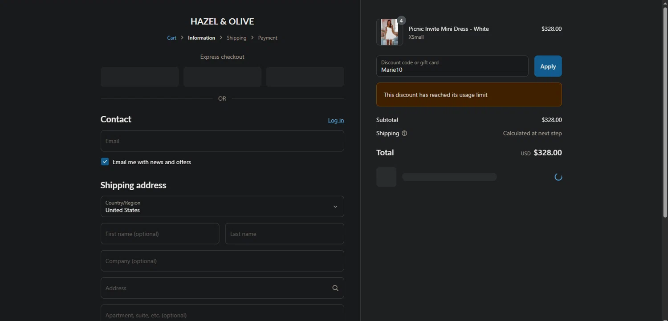
Task: Click the 'Subtotal' label
Action: coord(387,120)
